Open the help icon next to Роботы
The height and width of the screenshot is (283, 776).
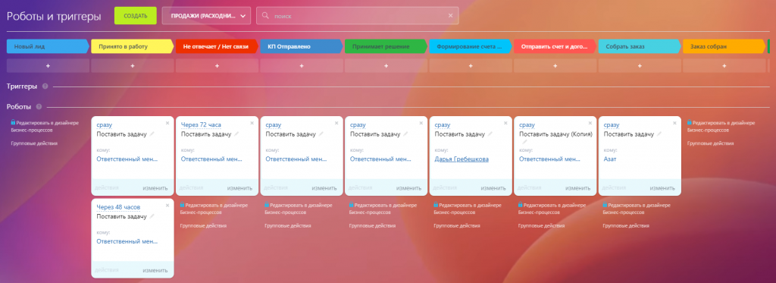[39, 106]
